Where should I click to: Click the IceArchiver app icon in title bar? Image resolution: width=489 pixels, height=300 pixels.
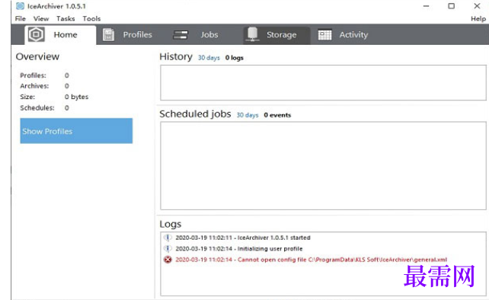pos(20,6)
